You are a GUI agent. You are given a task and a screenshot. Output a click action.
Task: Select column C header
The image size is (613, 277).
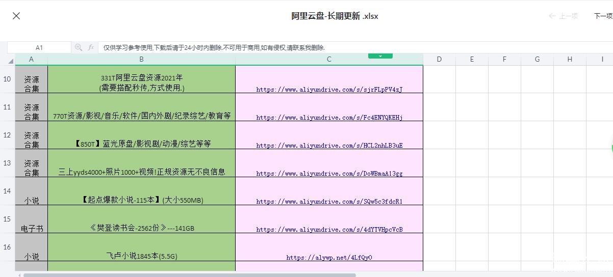point(329,59)
